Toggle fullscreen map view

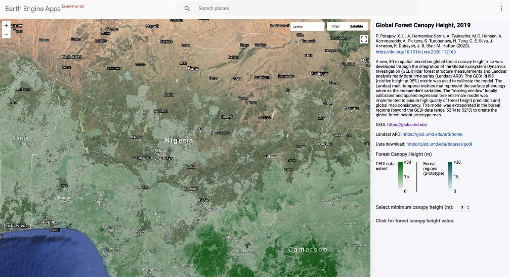(363, 39)
